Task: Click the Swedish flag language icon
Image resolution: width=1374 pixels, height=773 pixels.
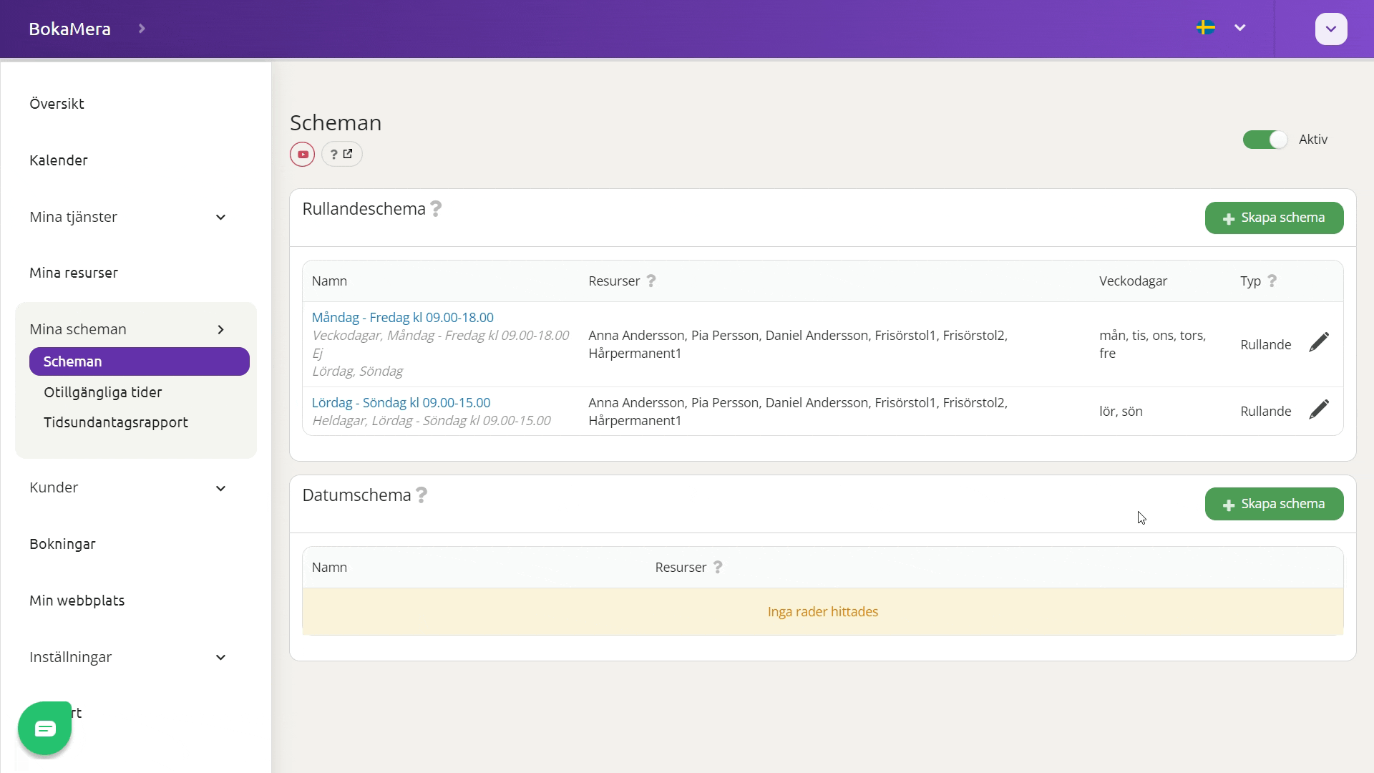Action: coord(1206,28)
